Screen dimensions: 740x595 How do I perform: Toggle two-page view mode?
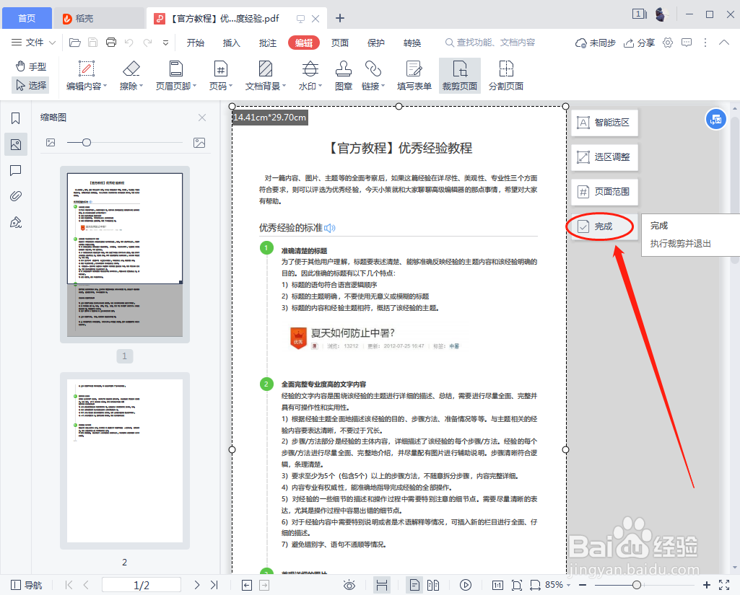click(433, 585)
